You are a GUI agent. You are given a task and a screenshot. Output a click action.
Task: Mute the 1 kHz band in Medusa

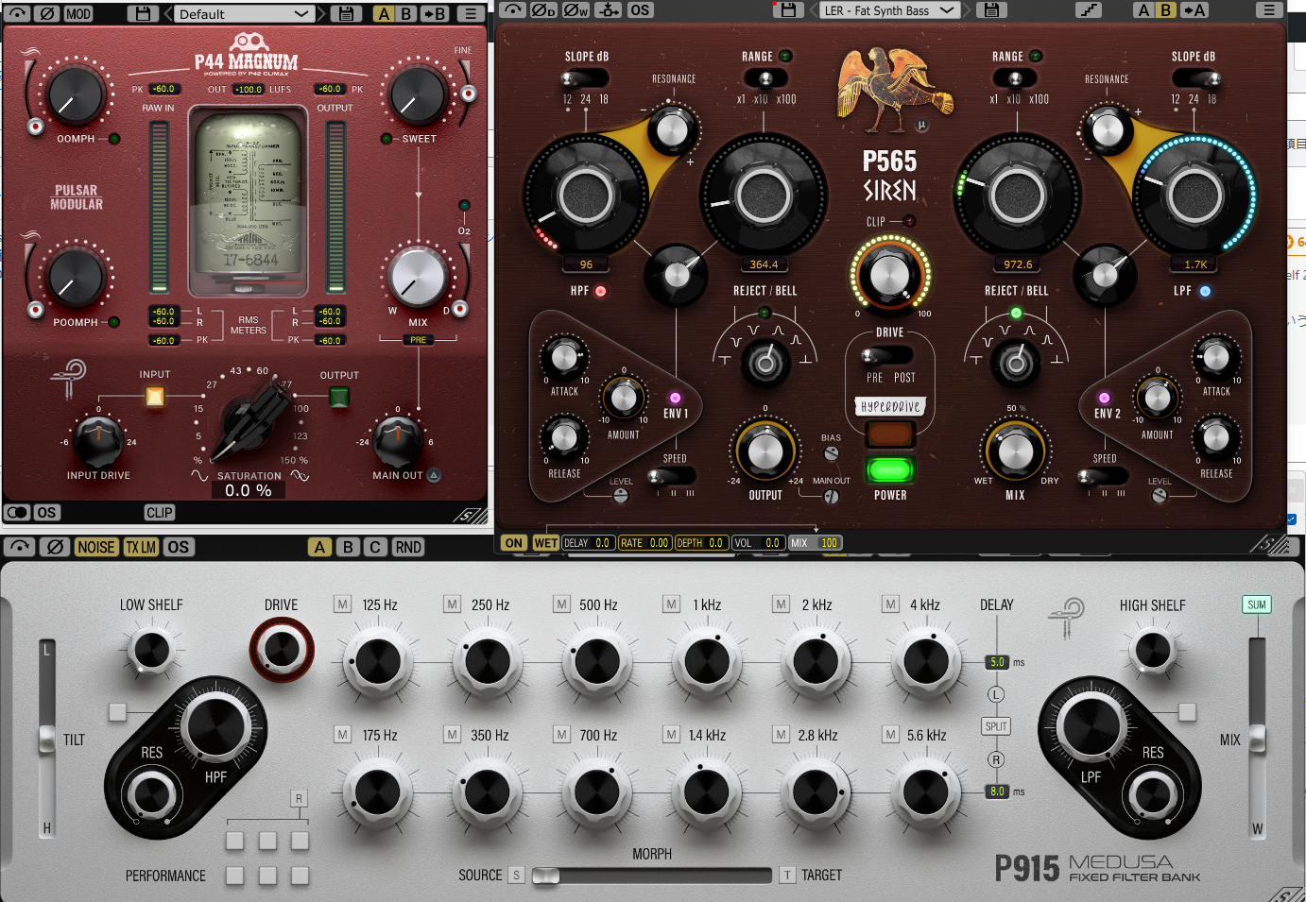tap(672, 604)
